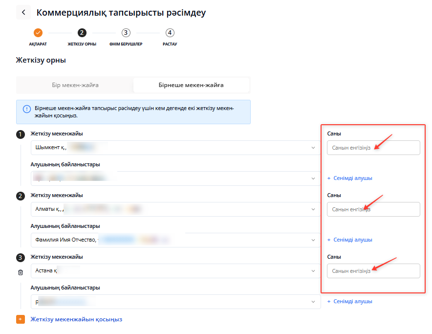432x334 pixels.
Task: Click the orange plus add-address icon
Action: coord(21,319)
